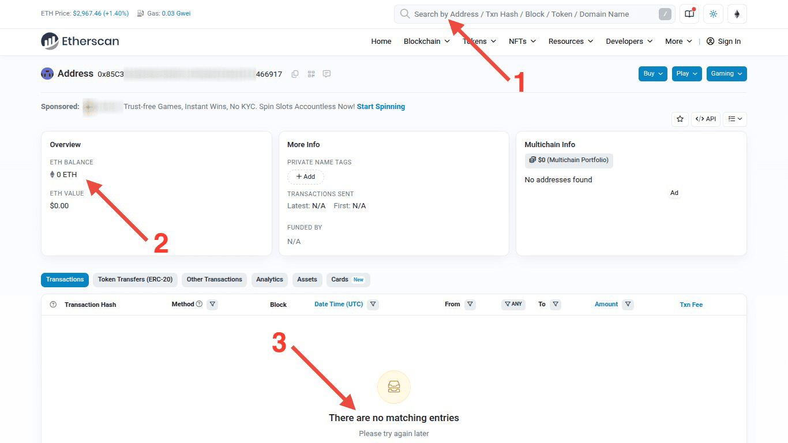Click the Etherscan logo
The height and width of the screenshot is (443, 788).
pyautogui.click(x=80, y=41)
